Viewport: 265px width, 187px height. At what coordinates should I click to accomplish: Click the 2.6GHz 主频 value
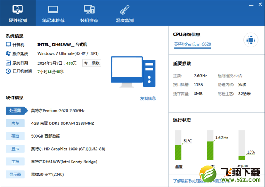tap(200, 76)
